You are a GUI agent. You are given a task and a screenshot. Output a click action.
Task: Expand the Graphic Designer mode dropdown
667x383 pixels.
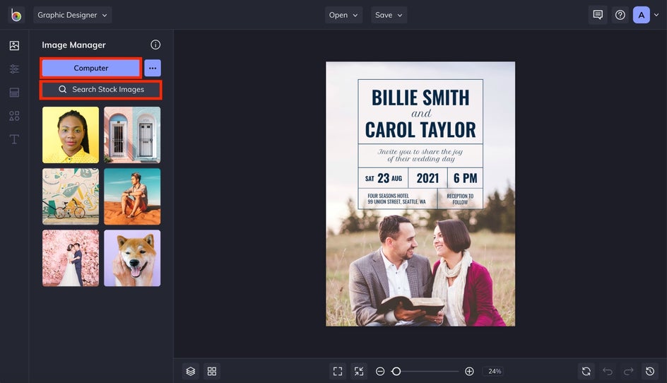point(72,15)
